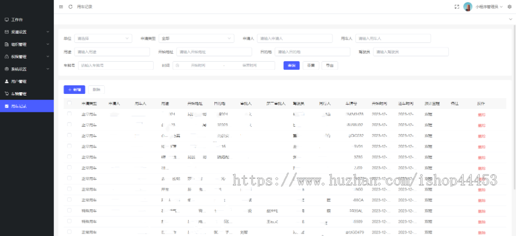Check the row with plate ending 2J59

(69, 167)
